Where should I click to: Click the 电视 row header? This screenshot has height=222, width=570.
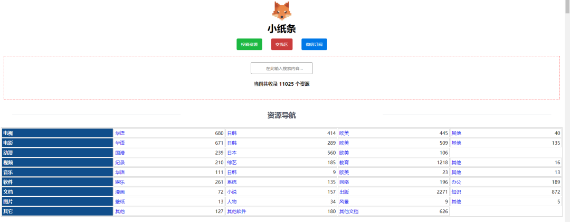coord(58,133)
